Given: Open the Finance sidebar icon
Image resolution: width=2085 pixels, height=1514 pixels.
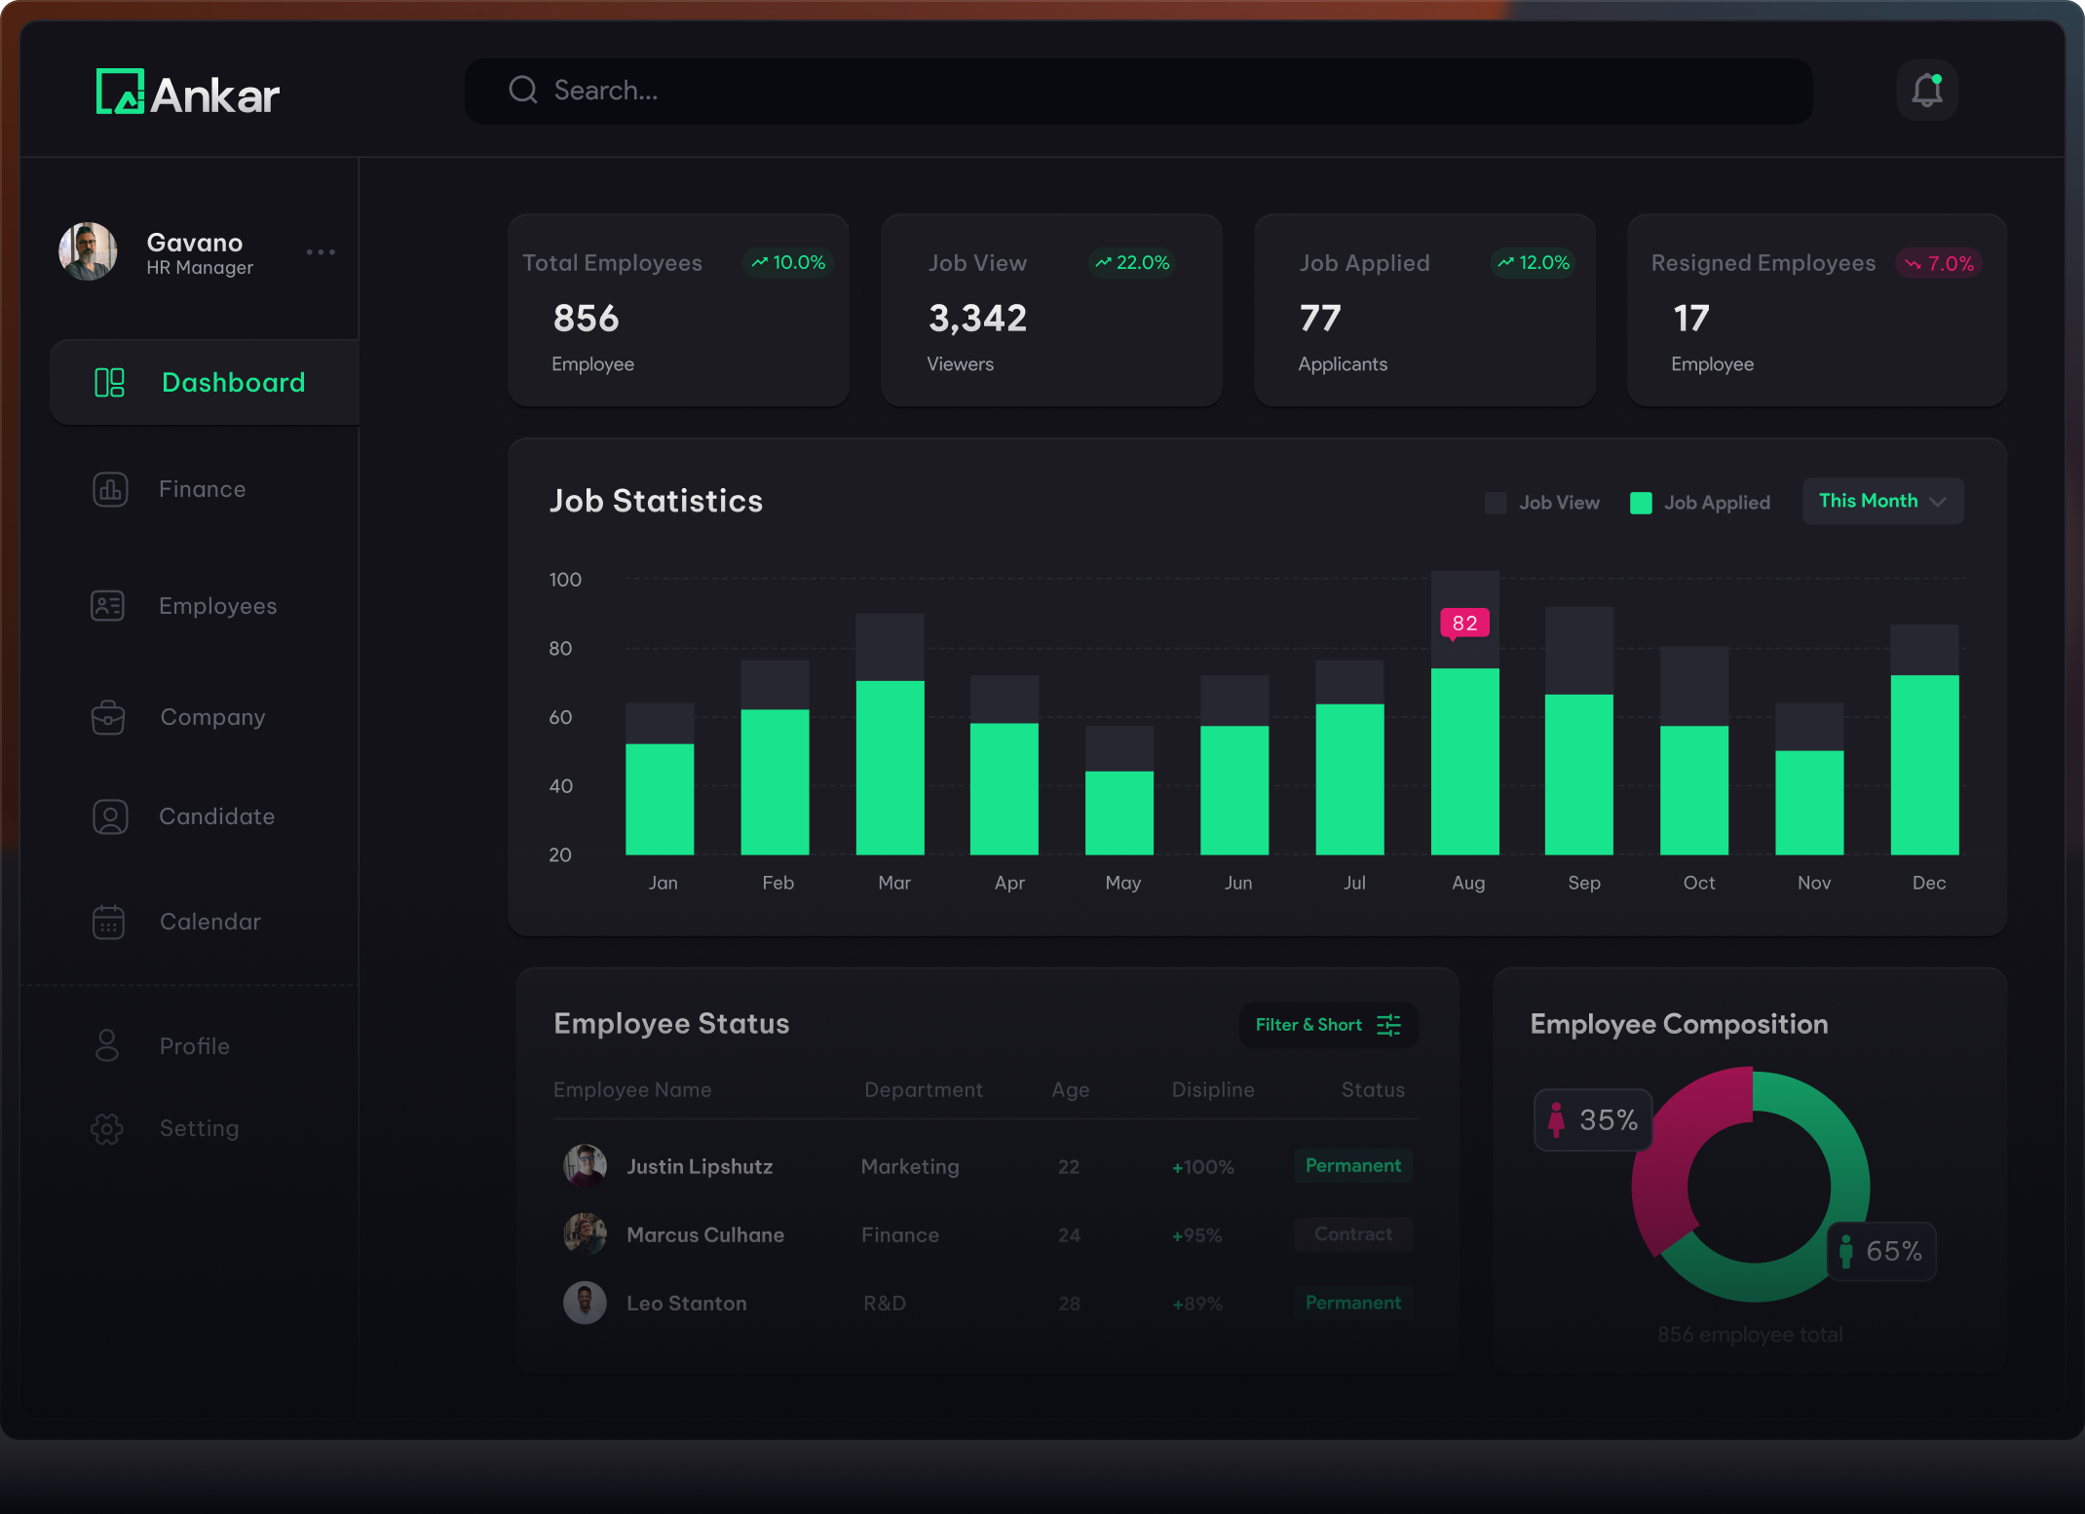Looking at the screenshot, I should click(110, 489).
